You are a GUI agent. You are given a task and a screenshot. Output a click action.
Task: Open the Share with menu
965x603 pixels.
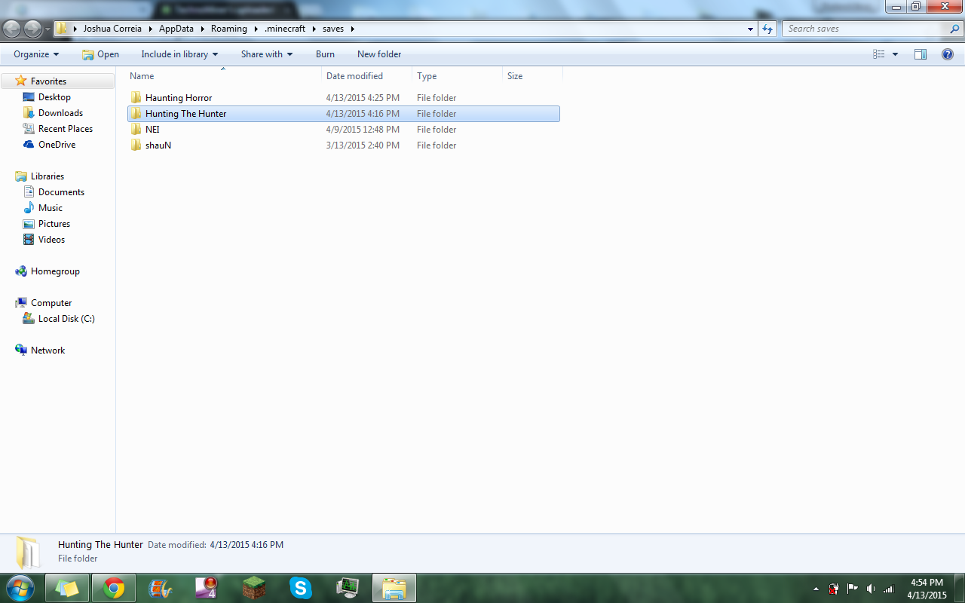[267, 54]
